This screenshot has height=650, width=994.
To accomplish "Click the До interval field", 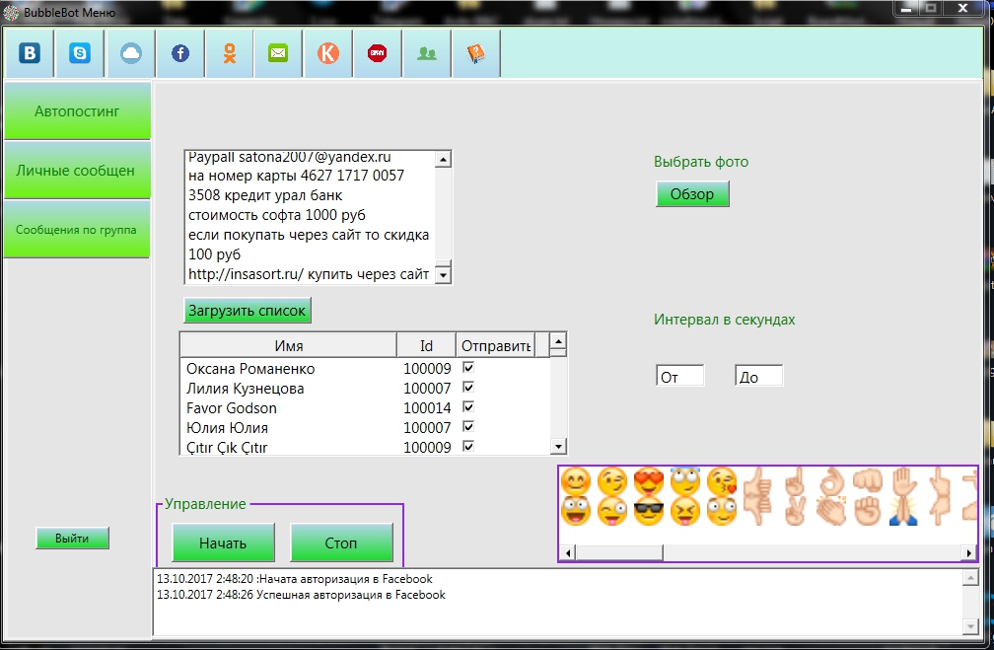I will tap(759, 376).
